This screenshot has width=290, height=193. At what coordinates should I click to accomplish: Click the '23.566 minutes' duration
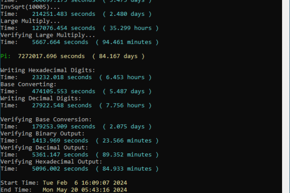click(127, 141)
